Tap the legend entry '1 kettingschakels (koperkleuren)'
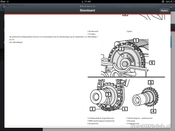This screenshot has width=175, height=131. pyautogui.click(x=101, y=118)
